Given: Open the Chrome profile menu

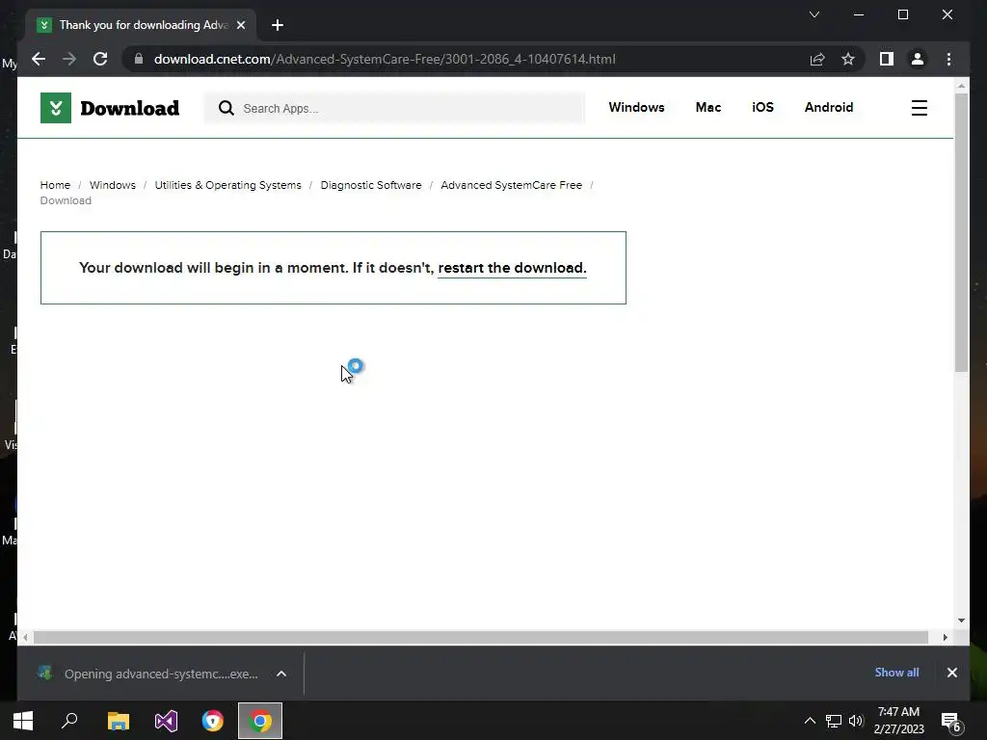Looking at the screenshot, I should 918,59.
